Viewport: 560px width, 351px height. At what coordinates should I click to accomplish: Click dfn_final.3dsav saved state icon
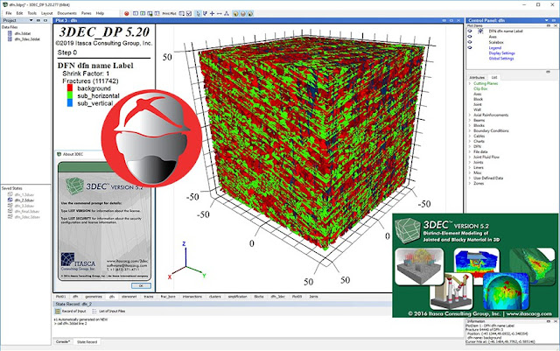click(x=10, y=211)
